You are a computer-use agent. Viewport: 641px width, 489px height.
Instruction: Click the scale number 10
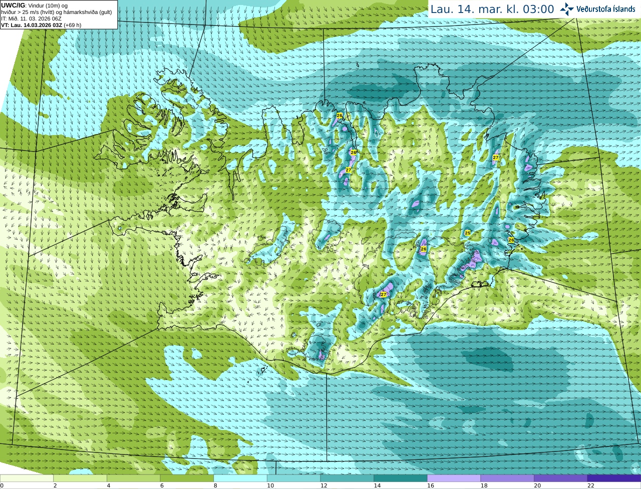click(x=270, y=485)
